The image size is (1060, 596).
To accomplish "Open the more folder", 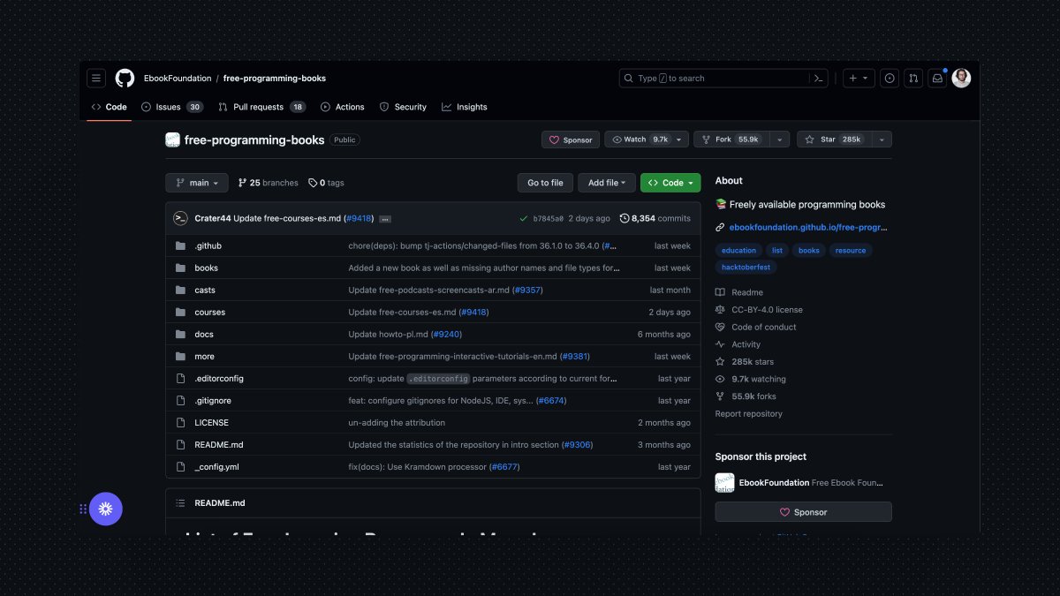I will (204, 356).
